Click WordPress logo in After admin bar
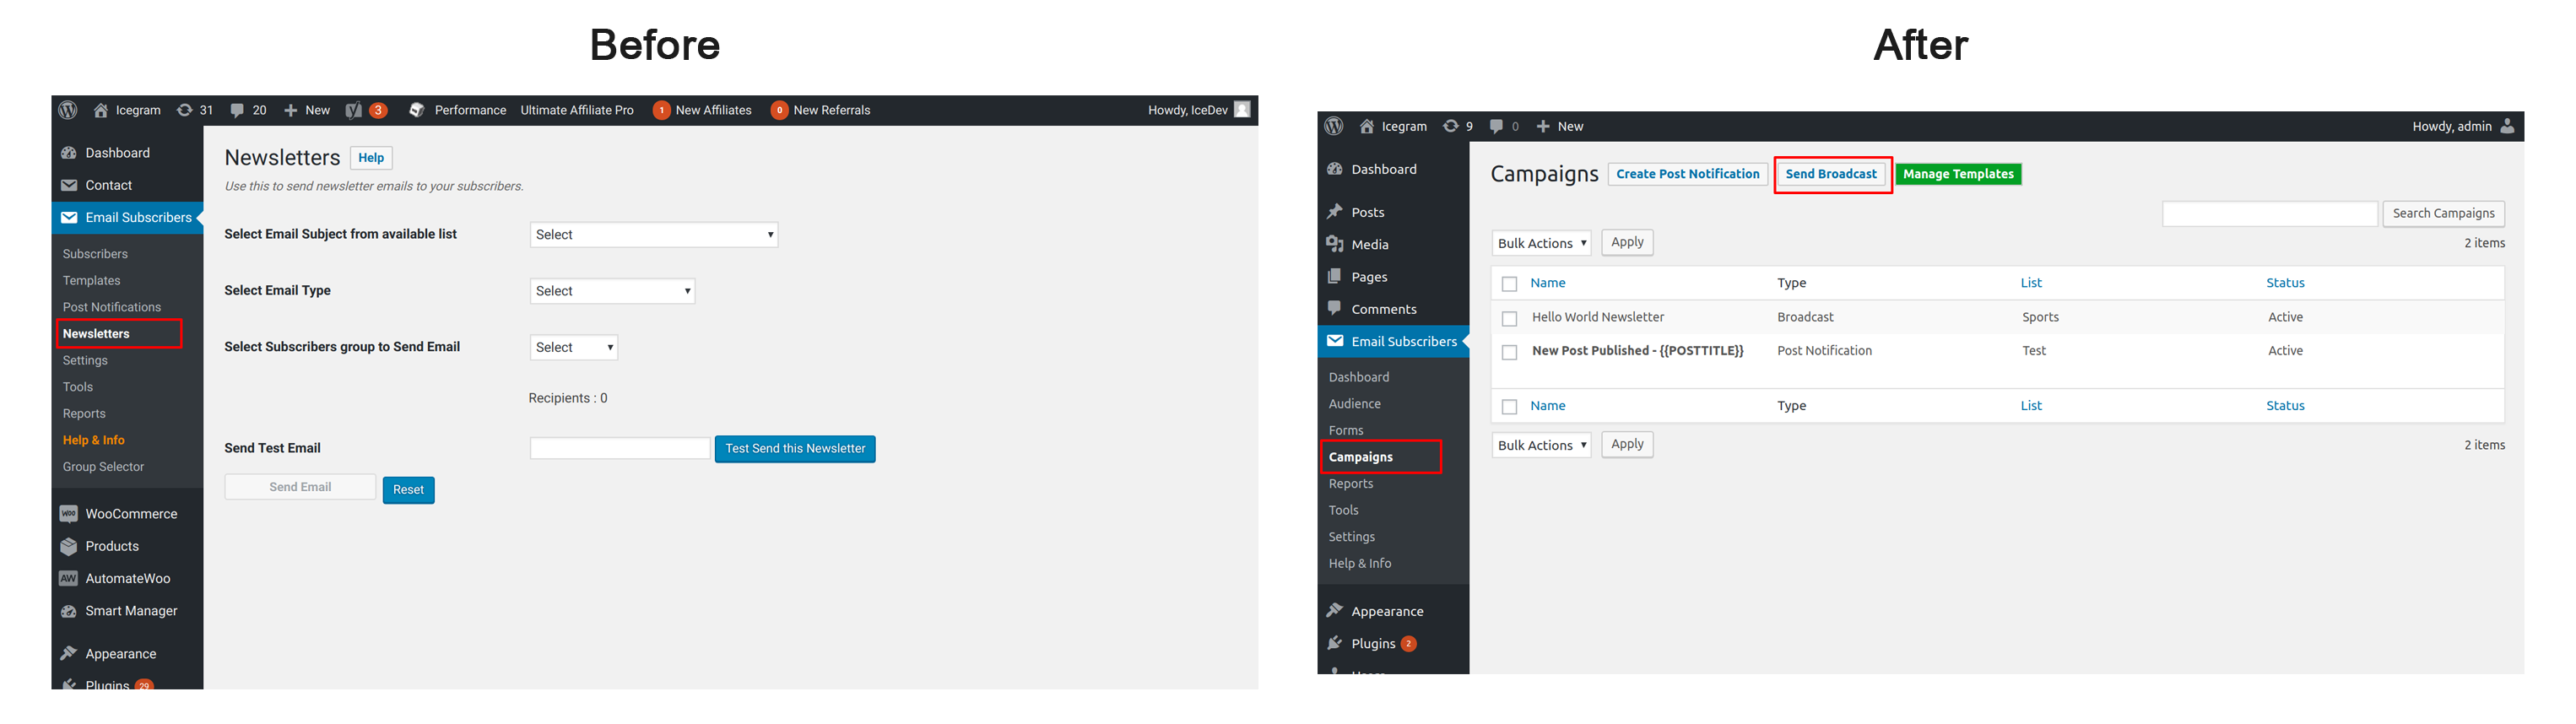This screenshot has height=724, width=2576. point(1334,126)
